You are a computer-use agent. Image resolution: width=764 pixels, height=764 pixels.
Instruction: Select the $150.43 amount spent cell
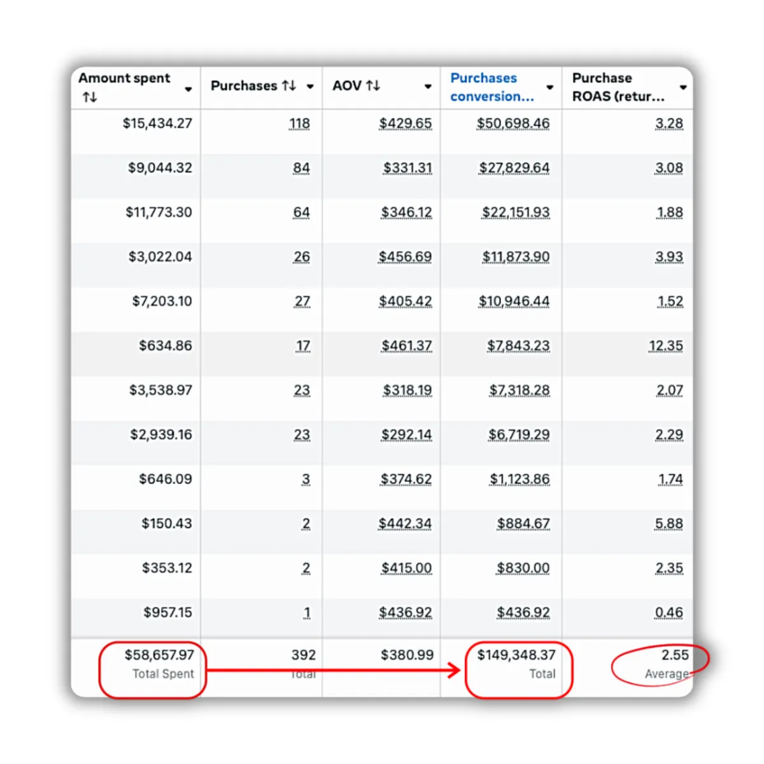coord(167,524)
